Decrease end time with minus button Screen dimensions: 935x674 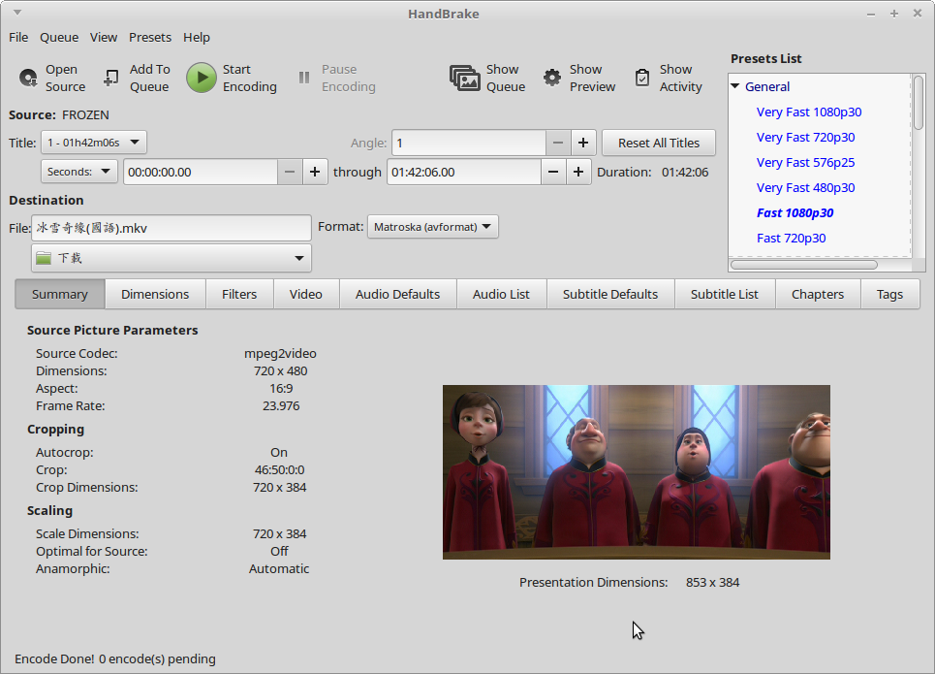click(553, 172)
